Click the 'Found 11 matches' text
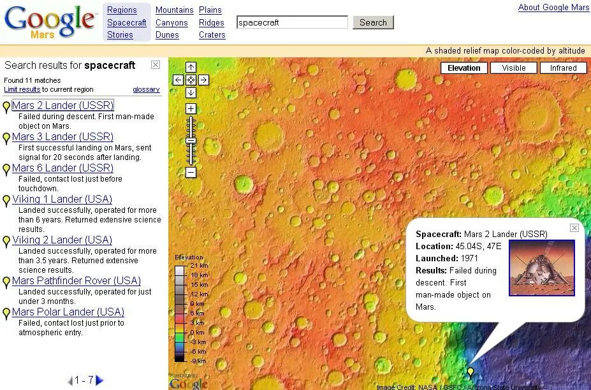This screenshot has height=390, width=591. tap(32, 80)
